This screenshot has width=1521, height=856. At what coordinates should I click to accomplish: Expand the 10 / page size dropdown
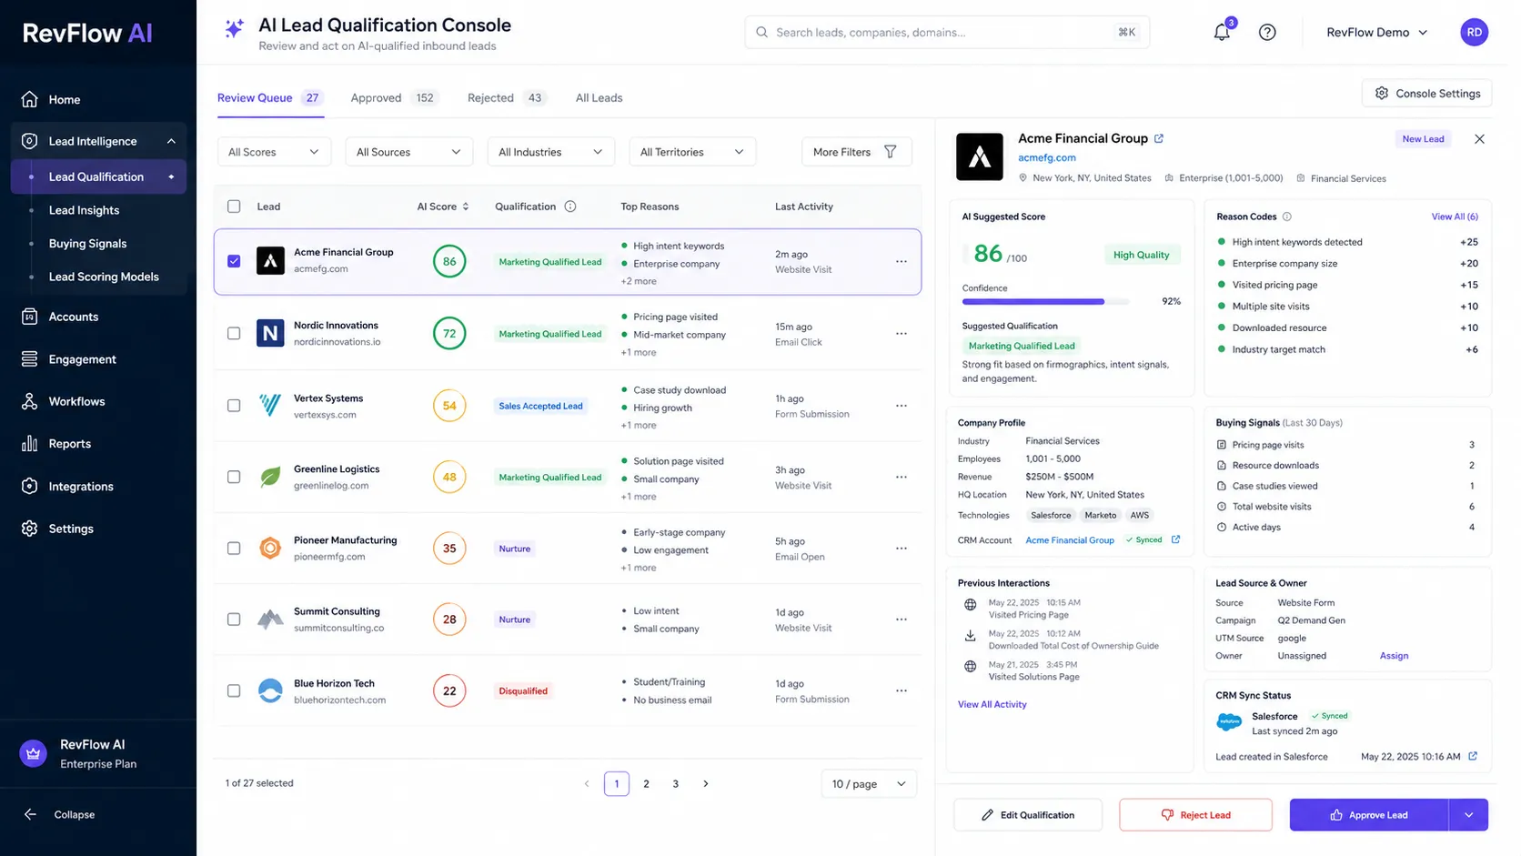[869, 784]
